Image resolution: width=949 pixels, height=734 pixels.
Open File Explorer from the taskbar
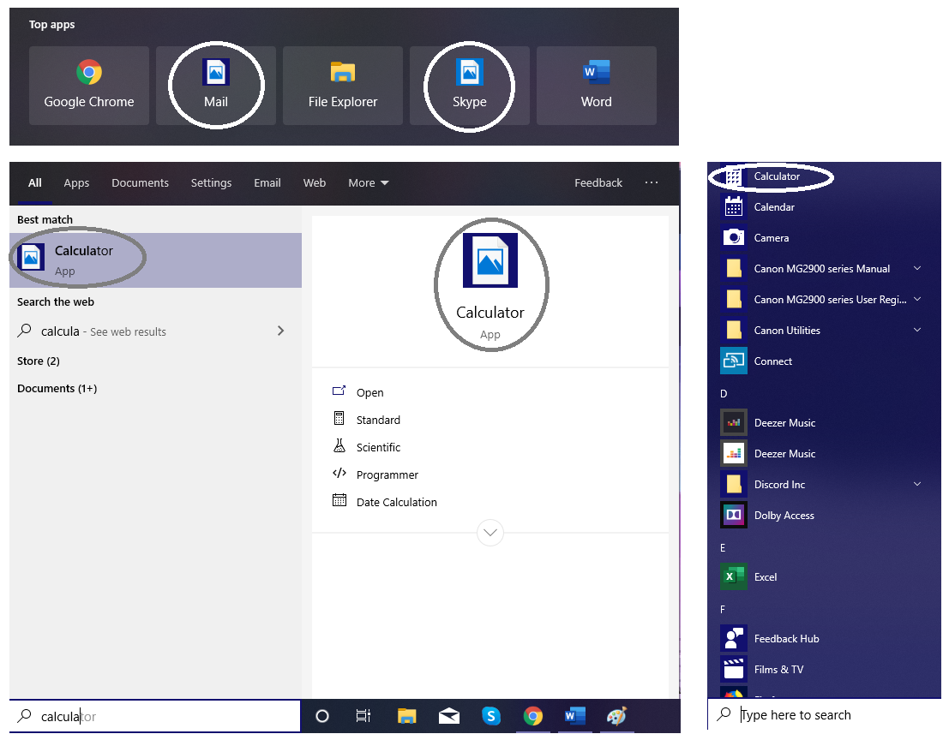coord(406,717)
